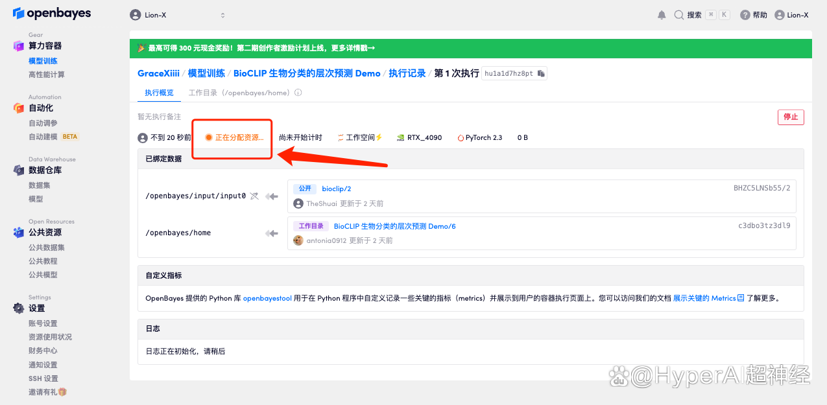Click the info icon beside 工作目录 tab
The width and height of the screenshot is (827, 405).
[298, 93]
